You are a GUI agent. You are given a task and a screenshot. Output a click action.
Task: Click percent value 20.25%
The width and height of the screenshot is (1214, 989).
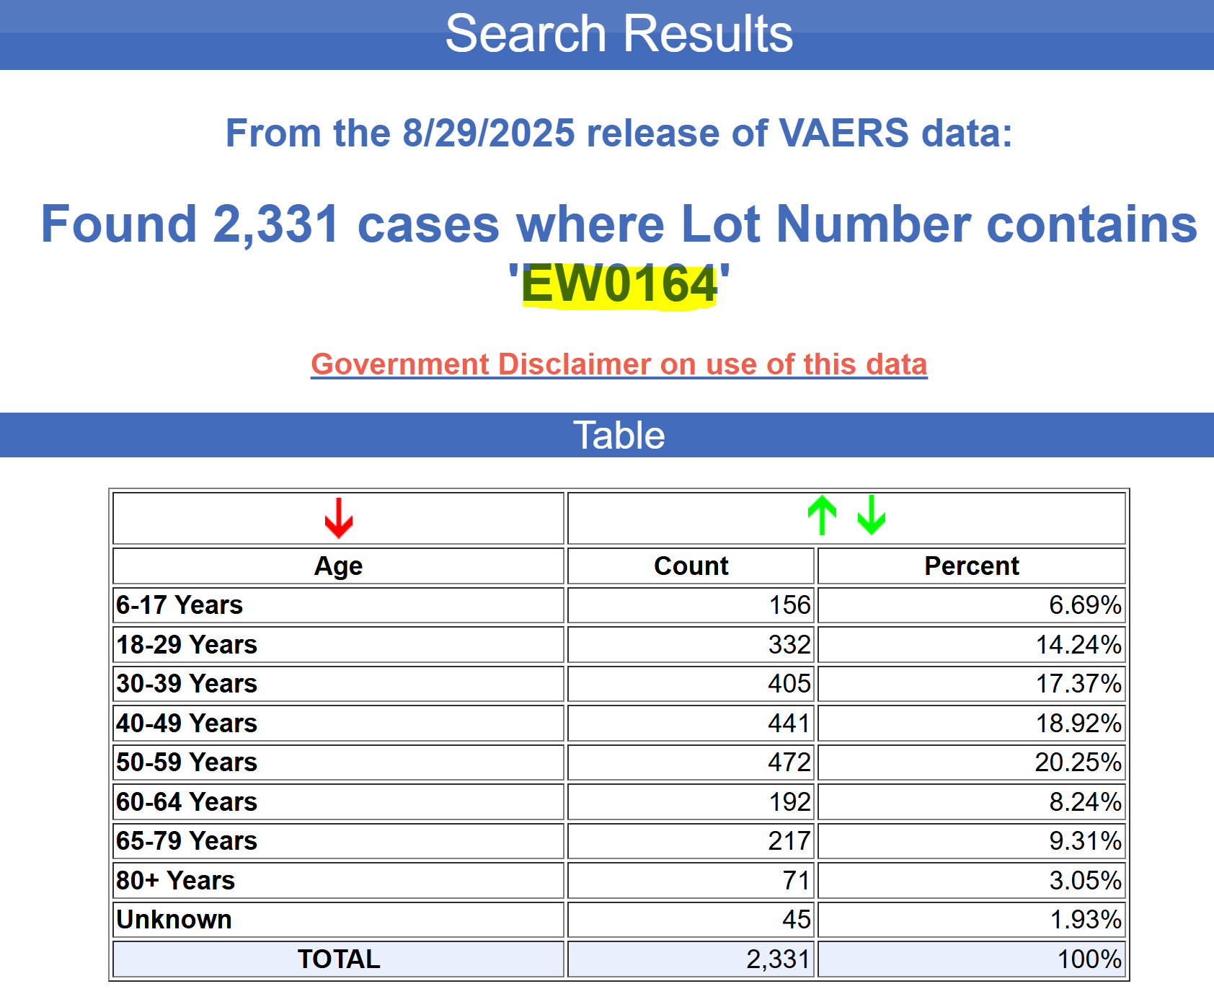point(1078,762)
